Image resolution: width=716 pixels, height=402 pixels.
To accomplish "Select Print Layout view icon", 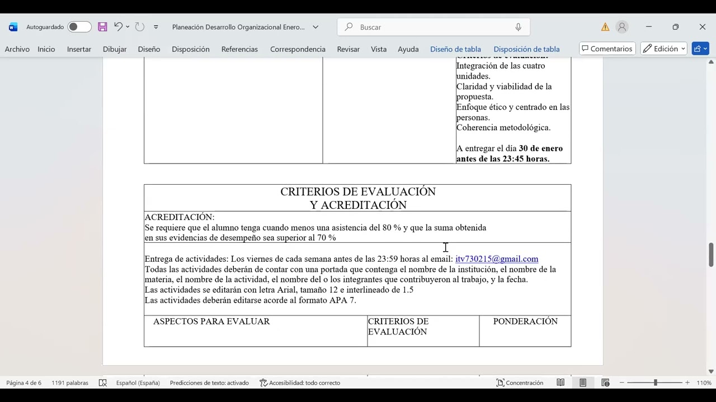I will pyautogui.click(x=583, y=382).
